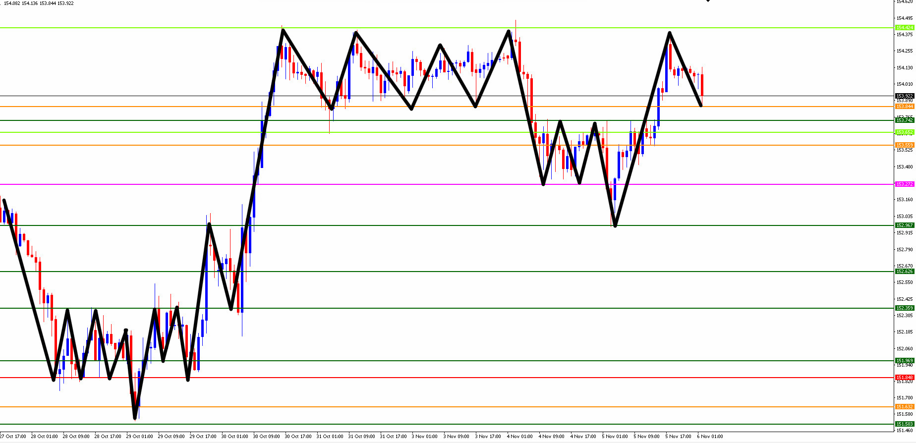Image resolution: width=916 pixels, height=443 pixels.
Task: Select the light green 154.424 price tag
Action: tap(905, 28)
